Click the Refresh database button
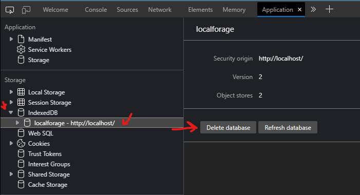Viewport: 360px width, 195px height. coord(288,128)
